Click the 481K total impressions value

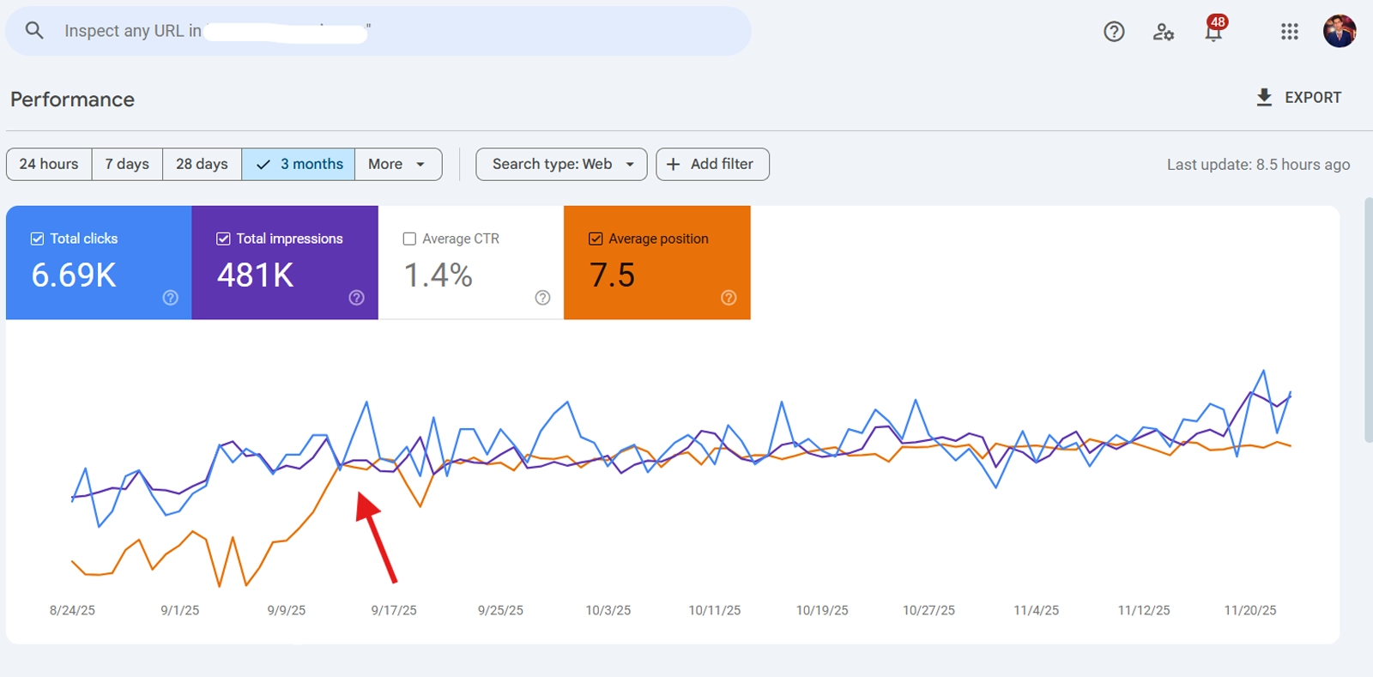pos(256,275)
